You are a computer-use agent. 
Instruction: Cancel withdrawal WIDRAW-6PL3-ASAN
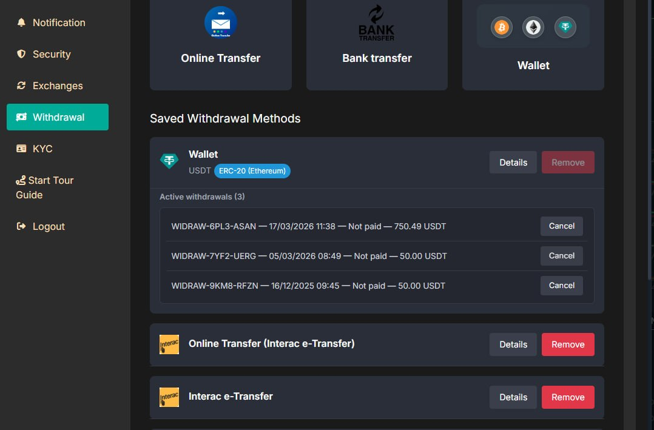561,226
